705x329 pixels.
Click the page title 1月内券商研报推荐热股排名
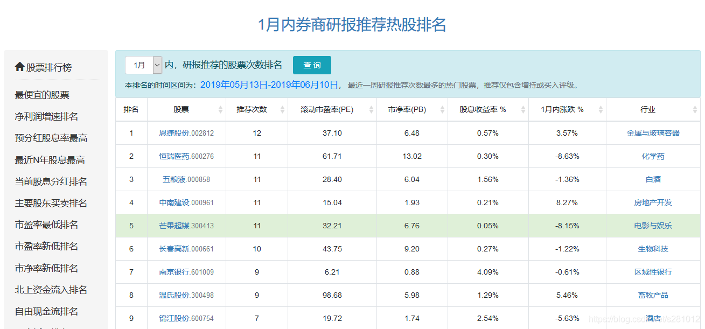[352, 25]
